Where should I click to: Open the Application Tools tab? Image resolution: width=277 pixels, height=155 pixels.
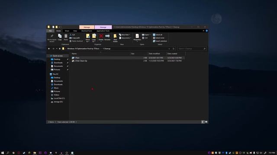pyautogui.click(x=103, y=31)
